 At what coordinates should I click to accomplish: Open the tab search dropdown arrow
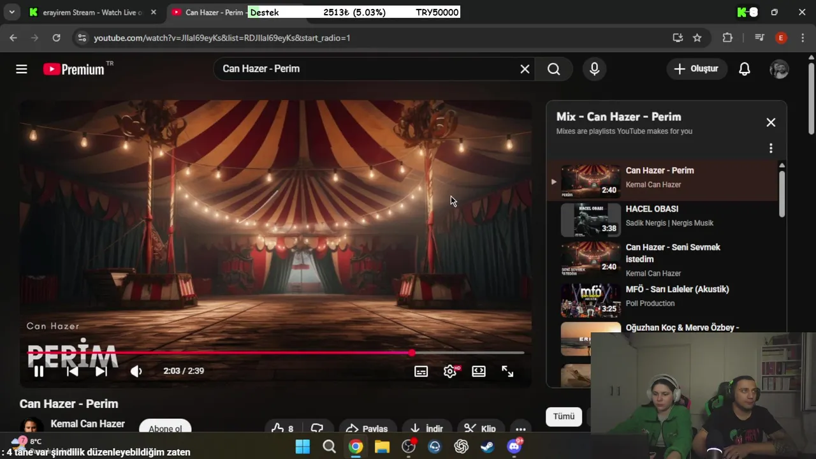pos(11,12)
